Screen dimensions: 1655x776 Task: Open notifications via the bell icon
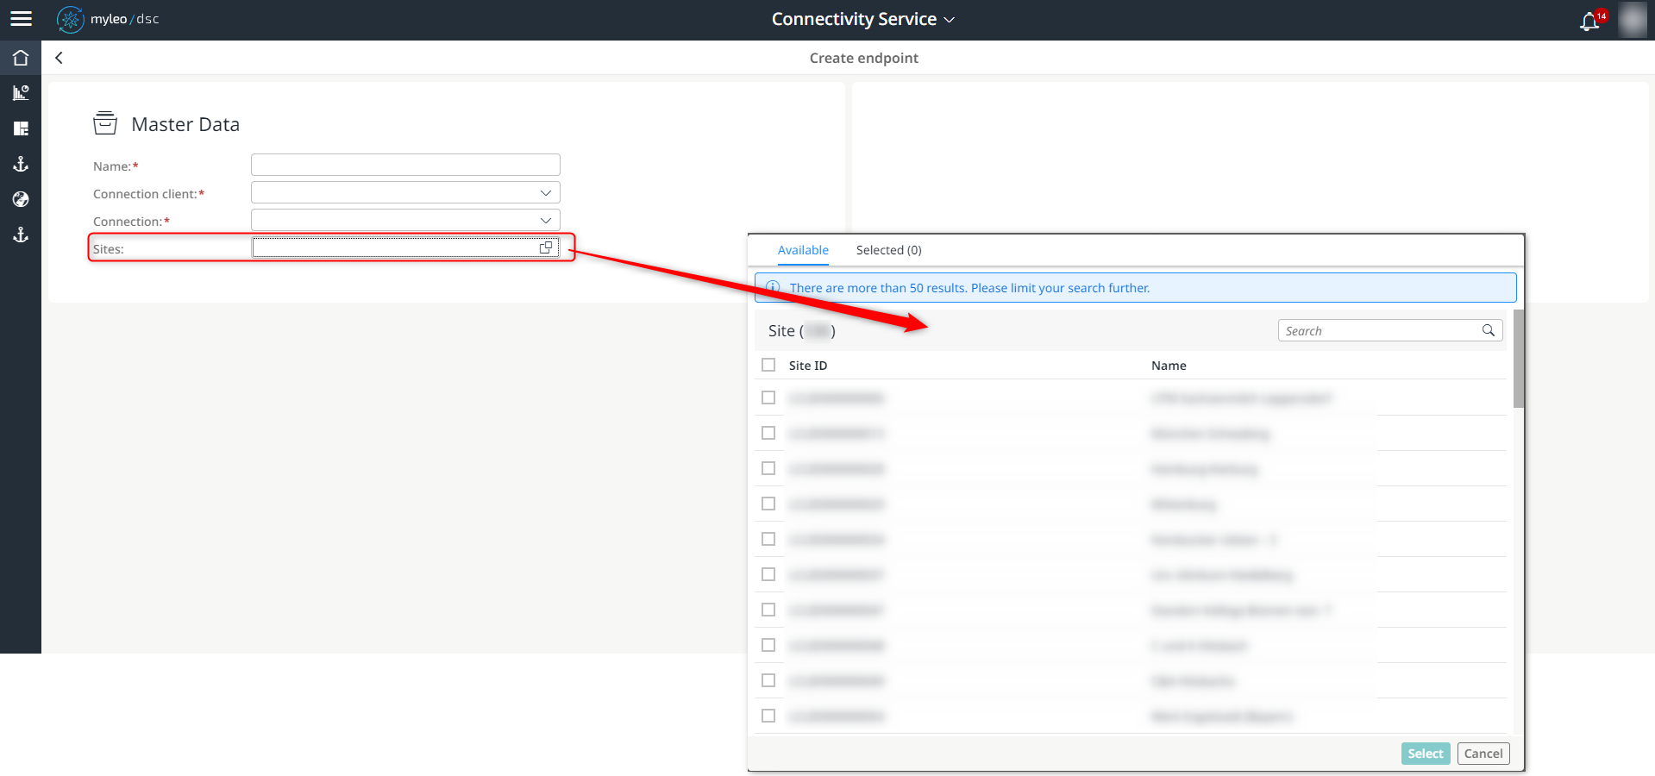pos(1590,22)
